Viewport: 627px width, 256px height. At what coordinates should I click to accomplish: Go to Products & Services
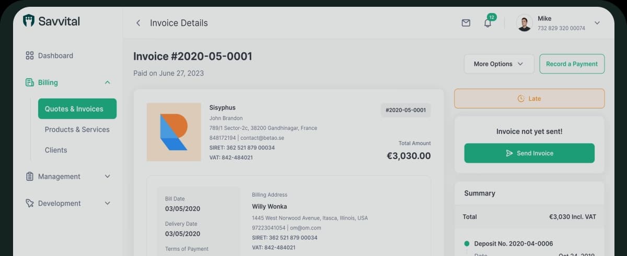click(77, 129)
